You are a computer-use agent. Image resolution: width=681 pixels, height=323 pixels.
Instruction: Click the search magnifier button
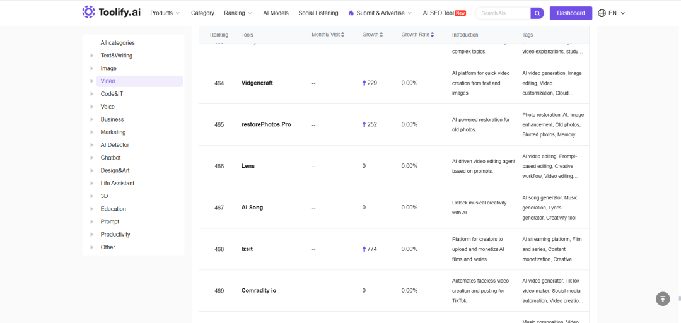tap(537, 13)
